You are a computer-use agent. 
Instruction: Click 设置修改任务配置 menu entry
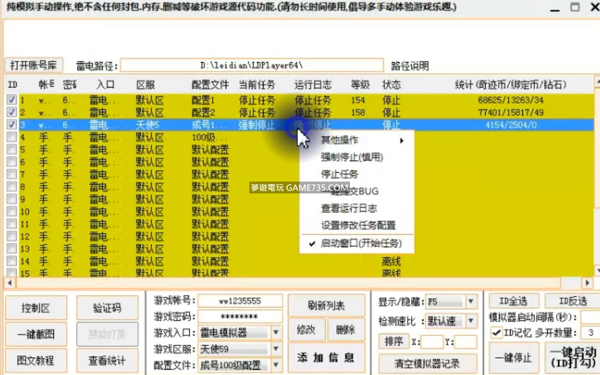point(358,225)
